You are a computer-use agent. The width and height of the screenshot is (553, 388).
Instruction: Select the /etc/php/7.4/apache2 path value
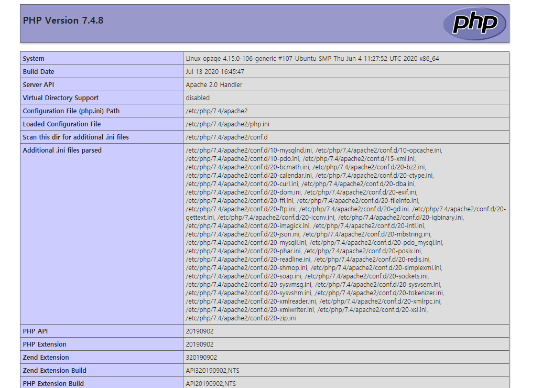coord(217,111)
